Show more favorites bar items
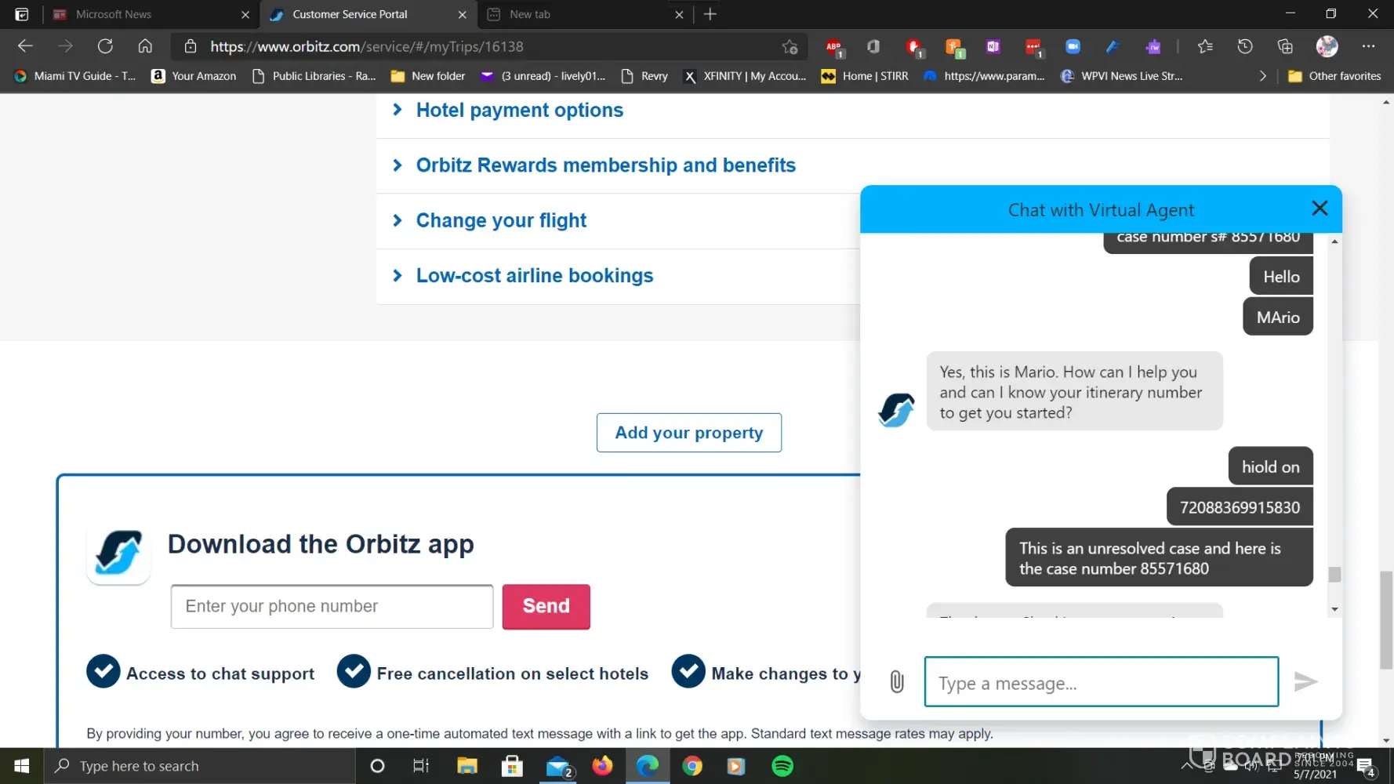 point(1262,76)
